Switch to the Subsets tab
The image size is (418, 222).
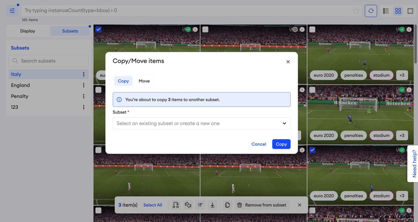coord(70,31)
